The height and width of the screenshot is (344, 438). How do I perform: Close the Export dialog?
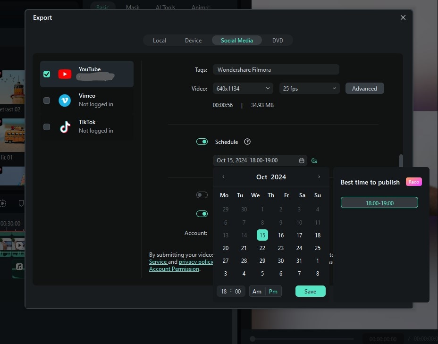pos(403,17)
